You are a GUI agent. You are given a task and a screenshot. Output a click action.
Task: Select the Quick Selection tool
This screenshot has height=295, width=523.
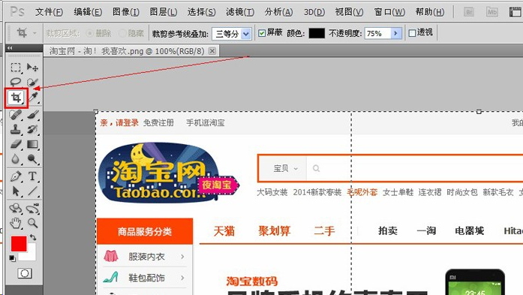pos(32,82)
